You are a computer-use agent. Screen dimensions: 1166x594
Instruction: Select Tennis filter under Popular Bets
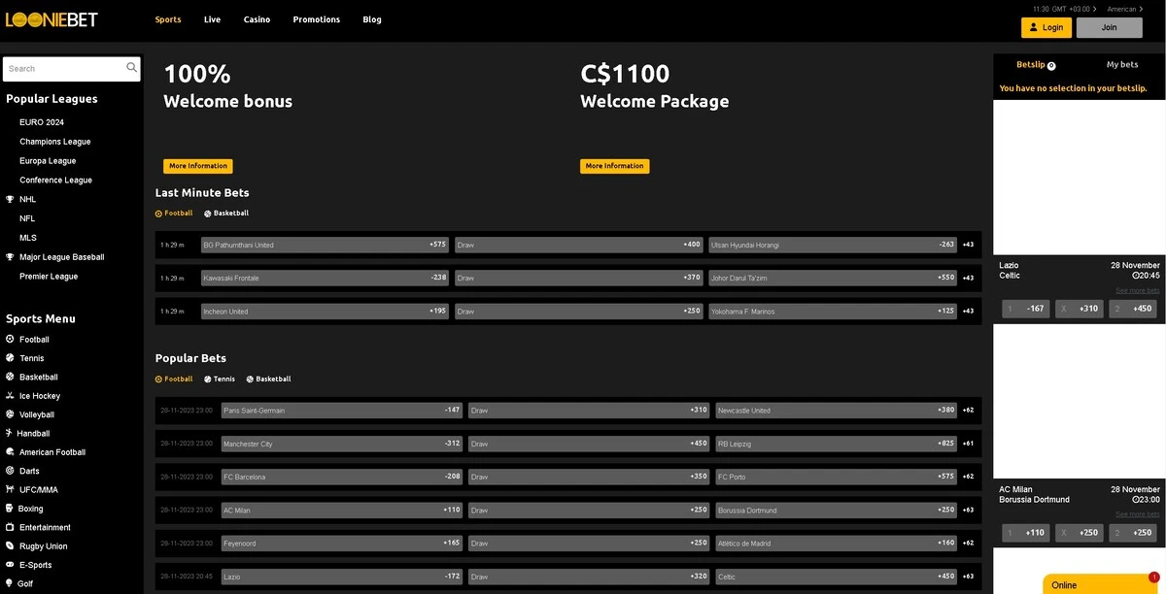coord(220,379)
